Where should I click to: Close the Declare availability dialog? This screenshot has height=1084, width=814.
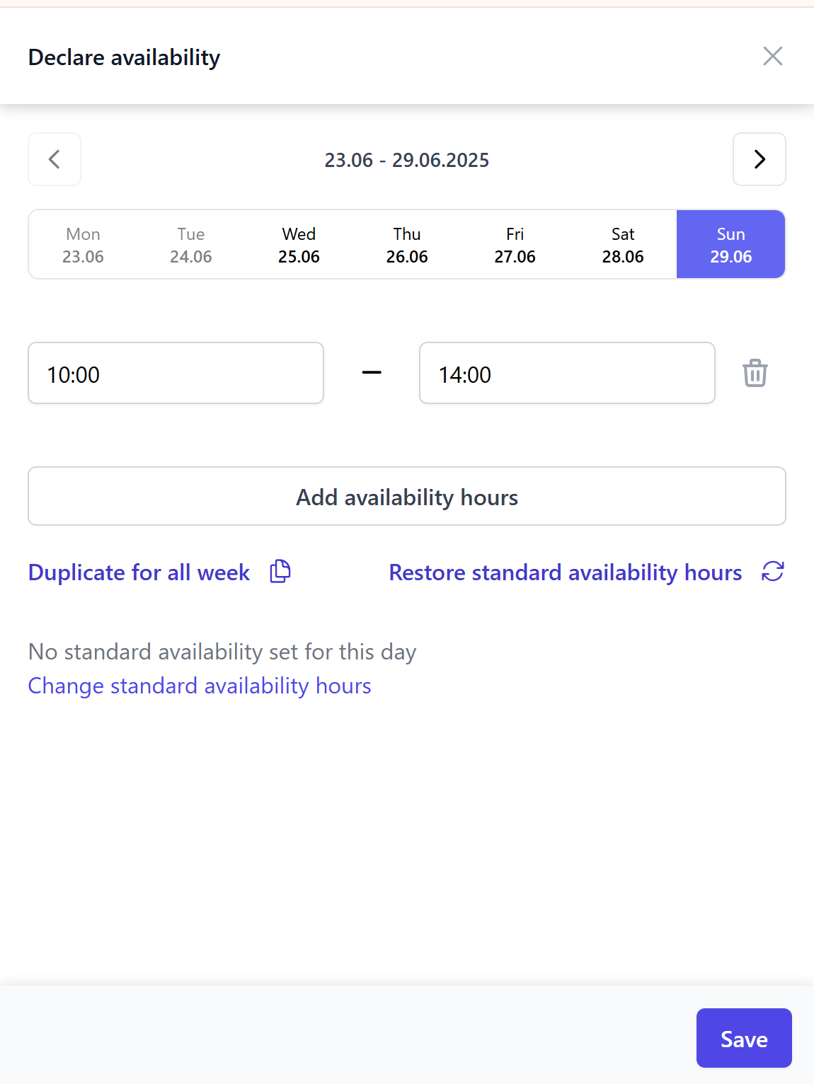click(x=772, y=57)
